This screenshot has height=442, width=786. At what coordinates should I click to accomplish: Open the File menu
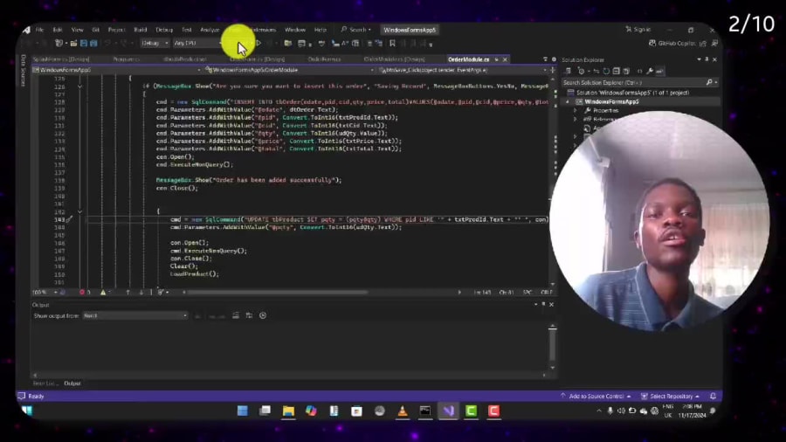(x=39, y=30)
